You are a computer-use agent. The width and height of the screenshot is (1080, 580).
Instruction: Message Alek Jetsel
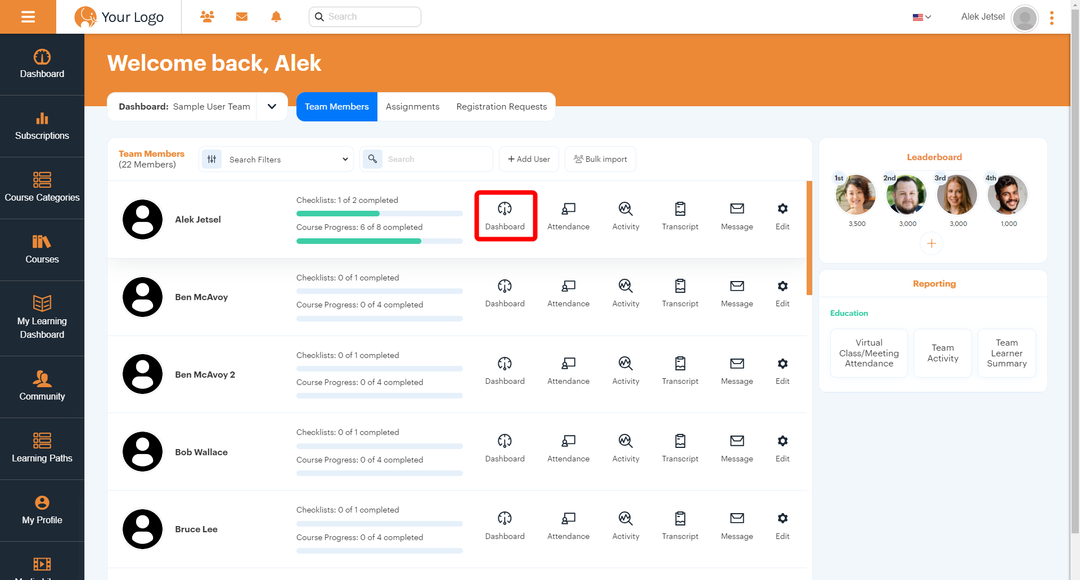[x=737, y=216]
